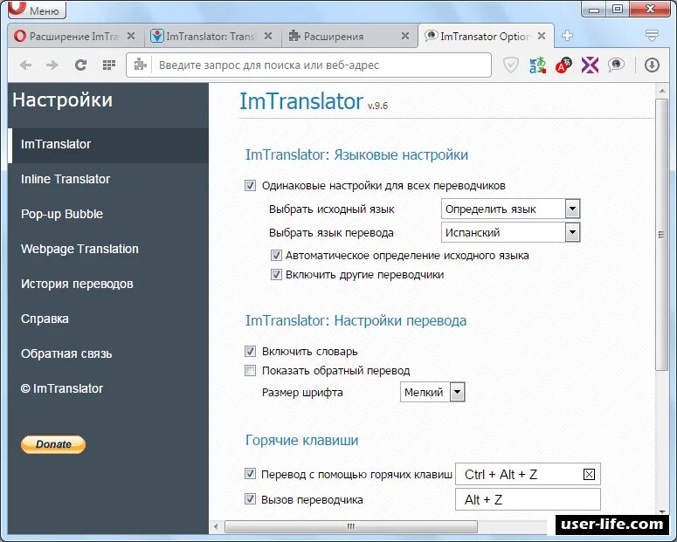677x542 pixels.
Task: Open the tab menu icon at right of tab bar
Action: coord(652,36)
